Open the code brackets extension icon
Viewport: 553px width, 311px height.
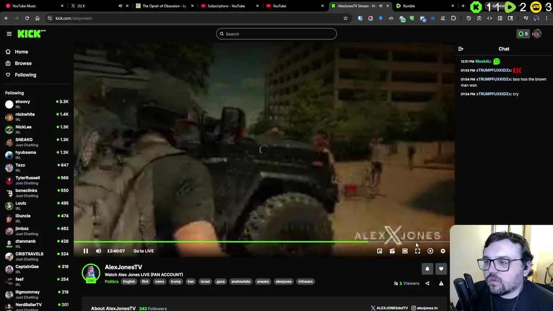click(x=489, y=18)
